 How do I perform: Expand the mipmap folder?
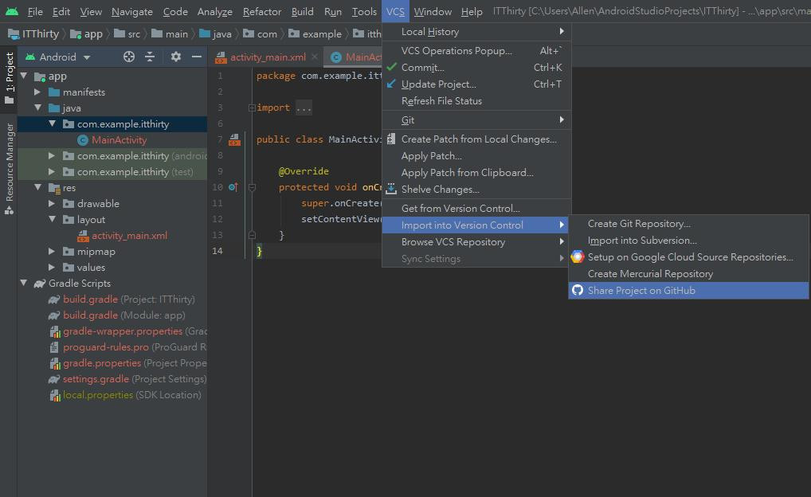pos(52,252)
